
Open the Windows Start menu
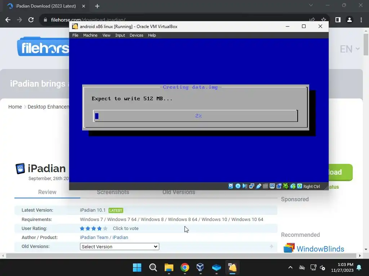click(137, 267)
